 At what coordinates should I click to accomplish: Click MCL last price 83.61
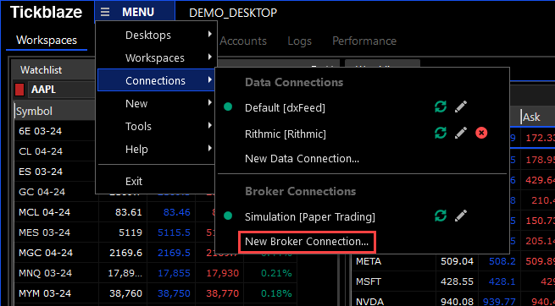click(x=129, y=212)
